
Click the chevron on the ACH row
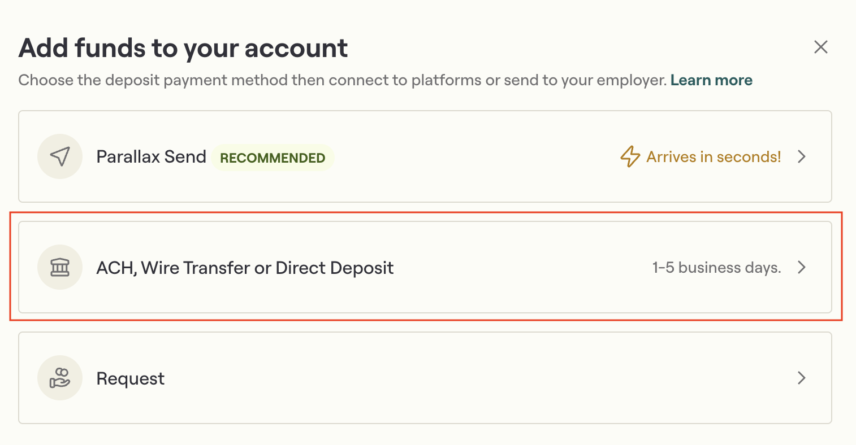coord(801,267)
